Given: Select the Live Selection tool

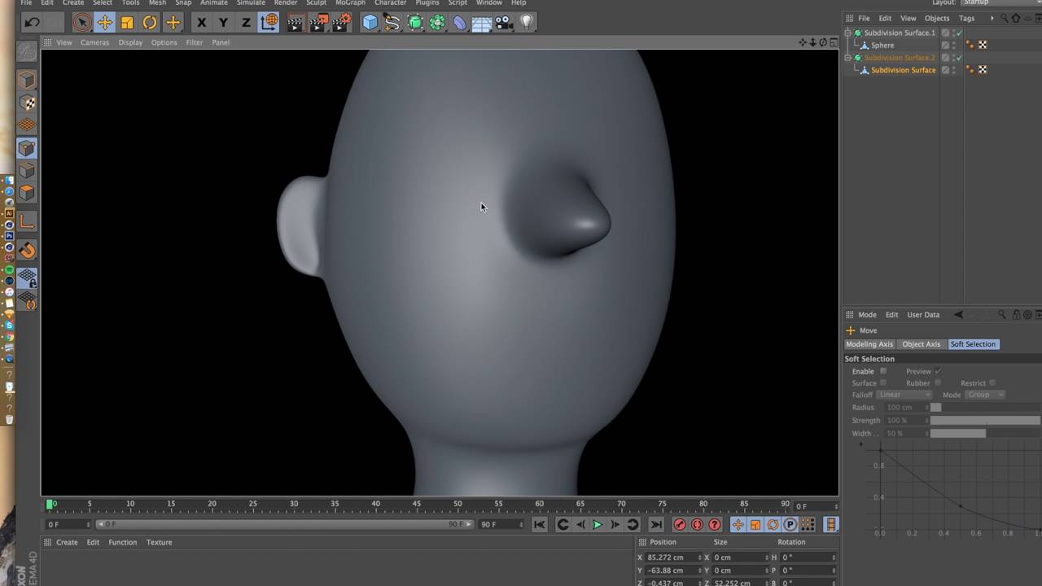Looking at the screenshot, I should click(x=81, y=23).
